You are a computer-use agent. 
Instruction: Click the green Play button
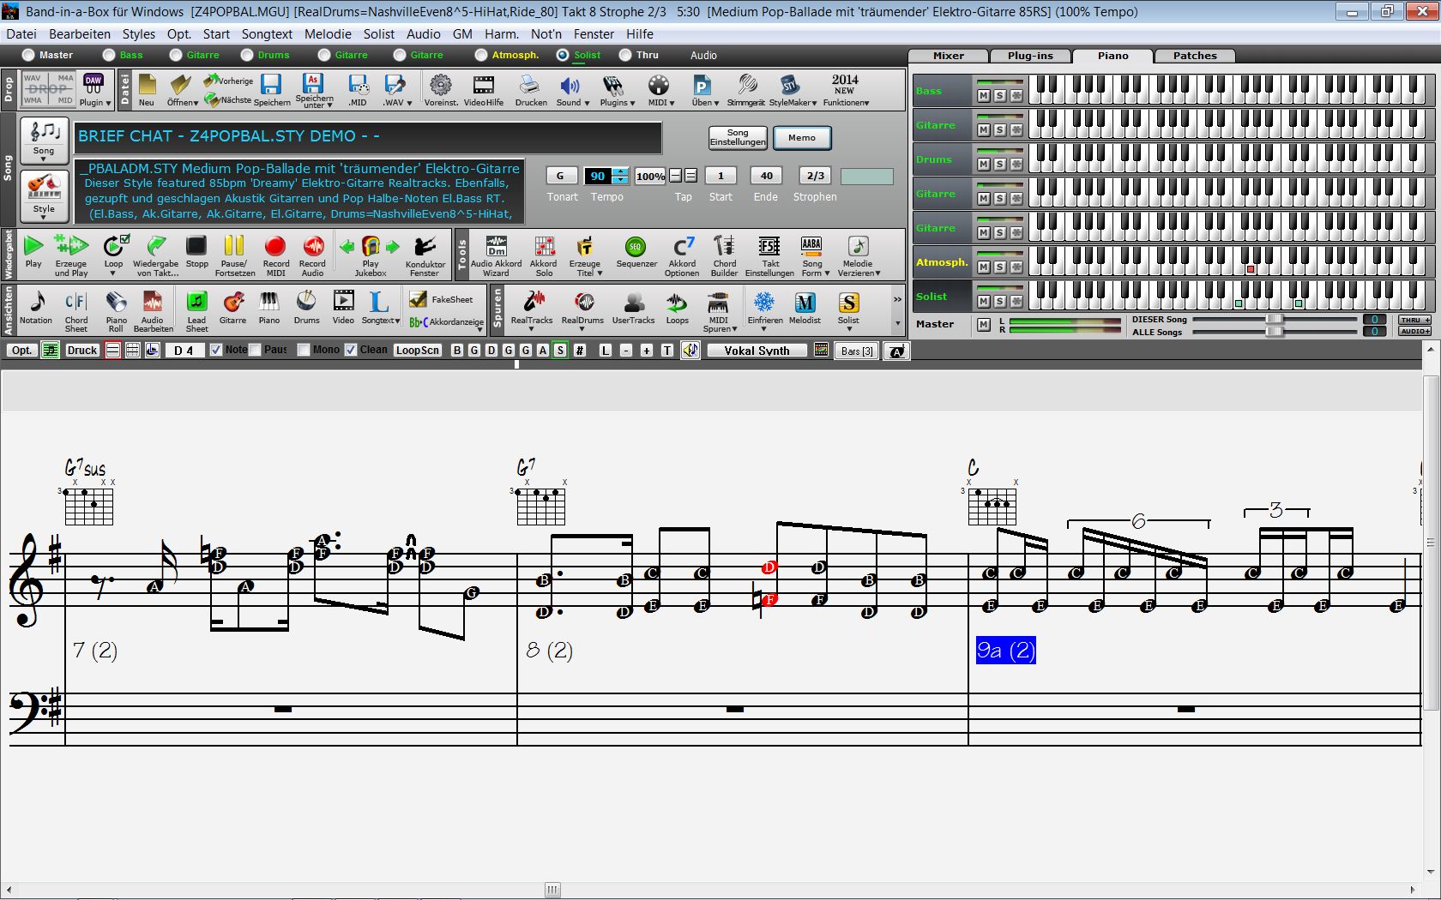pyautogui.click(x=33, y=251)
